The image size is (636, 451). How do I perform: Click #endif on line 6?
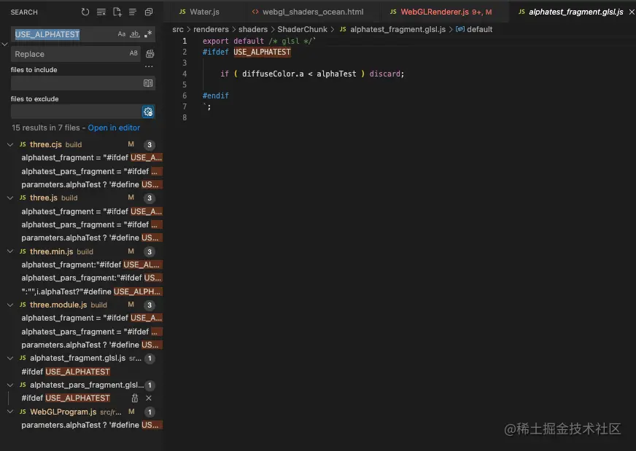pyautogui.click(x=216, y=95)
